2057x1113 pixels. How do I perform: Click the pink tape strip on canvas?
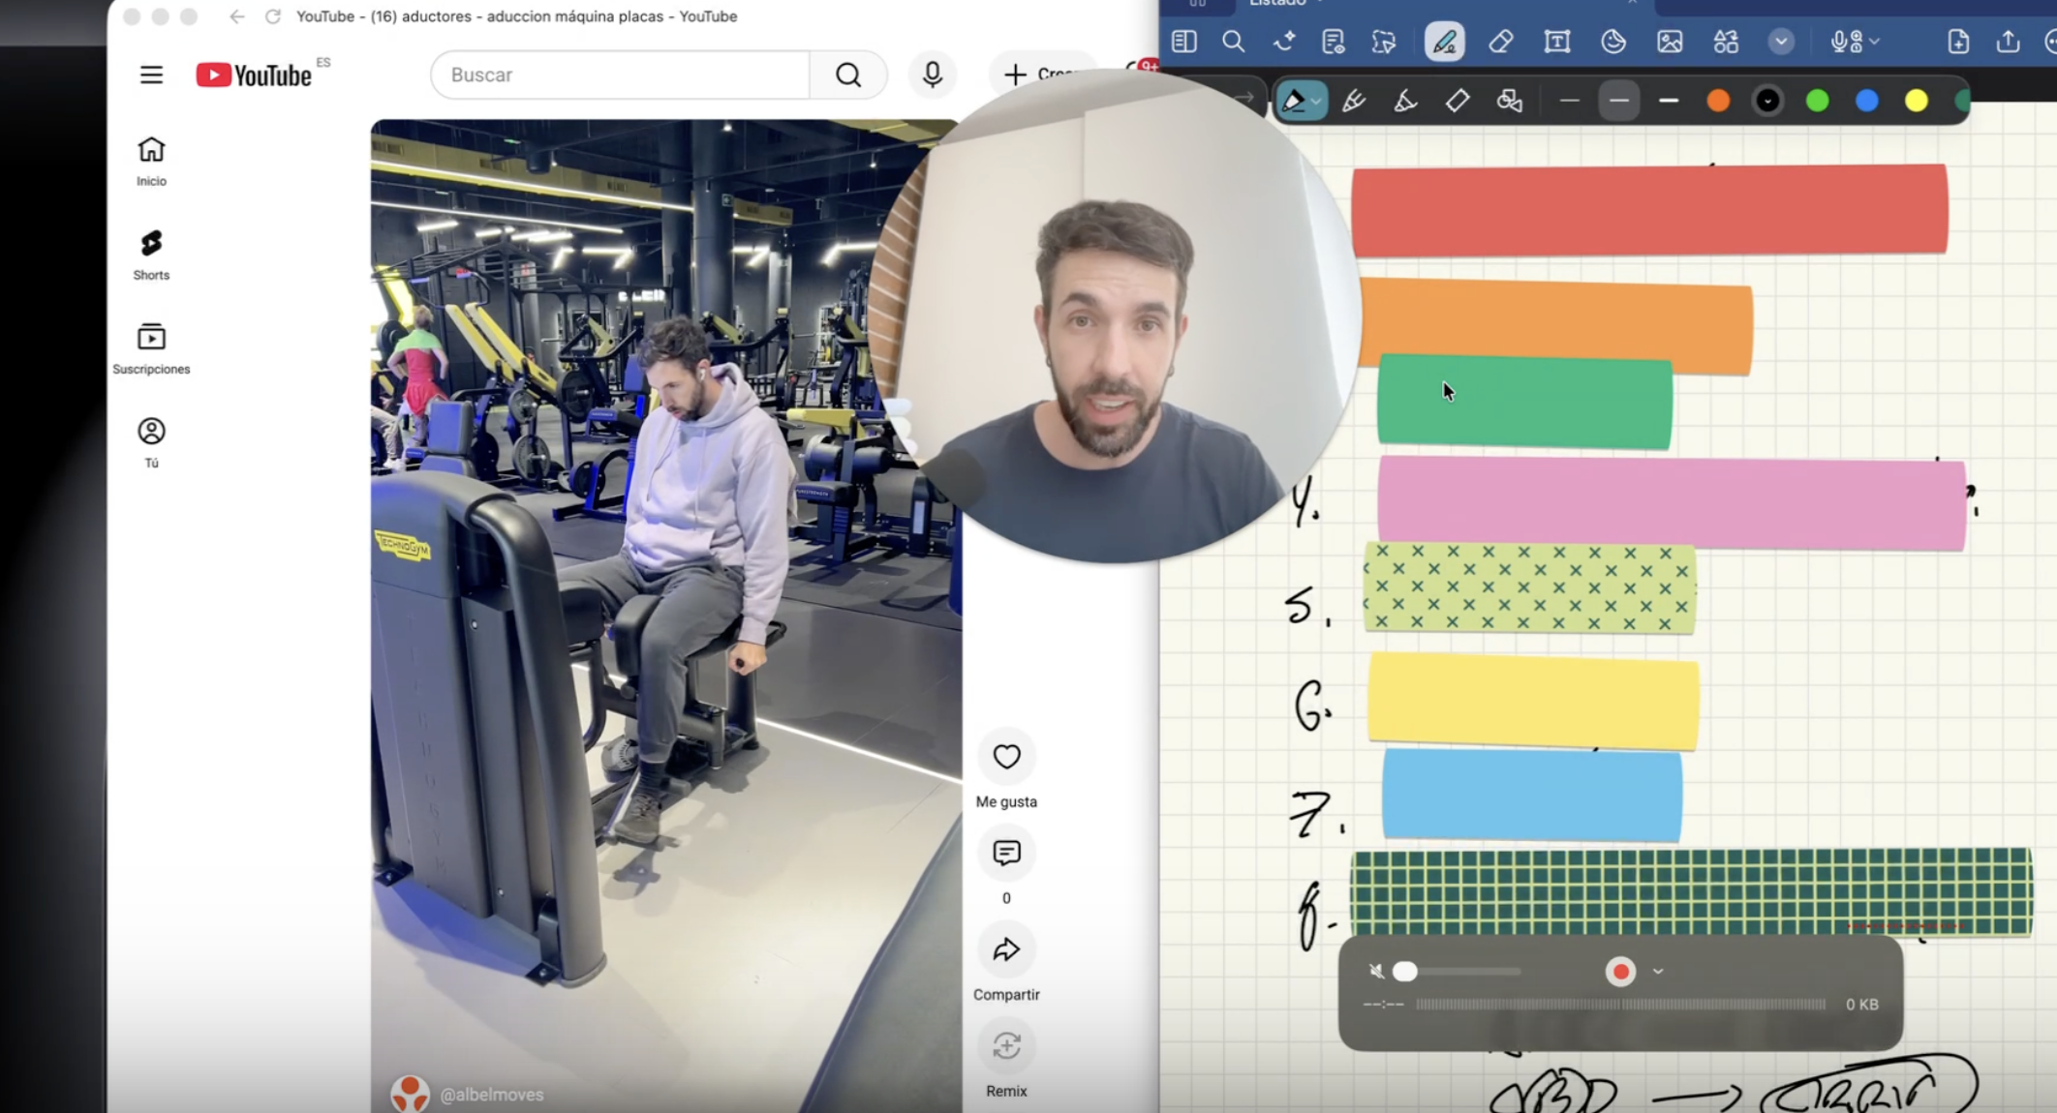[1672, 504]
